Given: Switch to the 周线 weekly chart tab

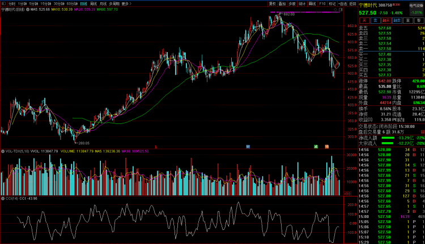Looking at the screenshot, I should coord(93,3).
